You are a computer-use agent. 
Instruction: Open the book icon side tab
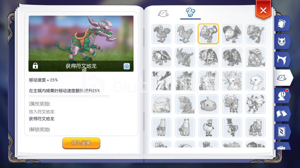[282, 24]
